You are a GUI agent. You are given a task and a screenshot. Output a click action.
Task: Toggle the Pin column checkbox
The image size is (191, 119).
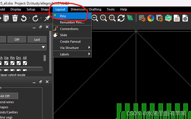[x=12, y=63]
